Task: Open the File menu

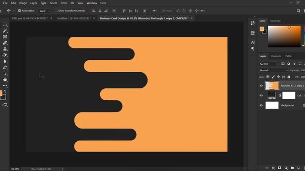Action: click(x=5, y=3)
